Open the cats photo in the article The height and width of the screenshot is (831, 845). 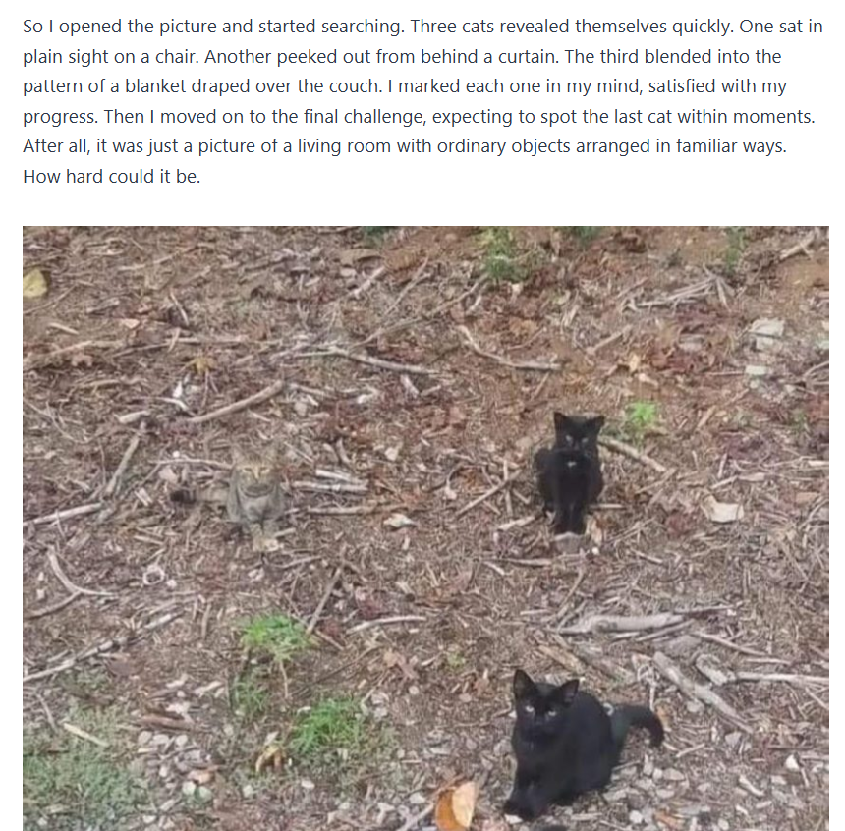(425, 528)
